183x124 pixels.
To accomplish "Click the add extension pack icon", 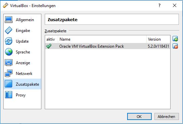I will point(175,39).
